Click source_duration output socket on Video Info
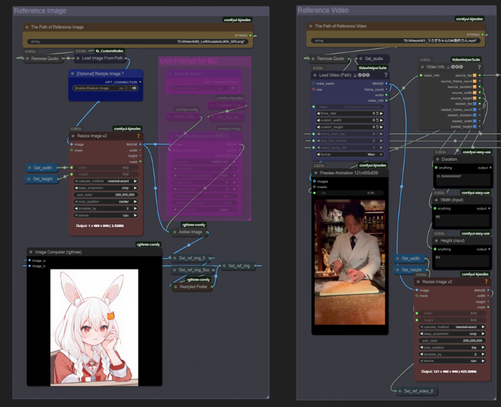501x407 pixels. coord(480,87)
